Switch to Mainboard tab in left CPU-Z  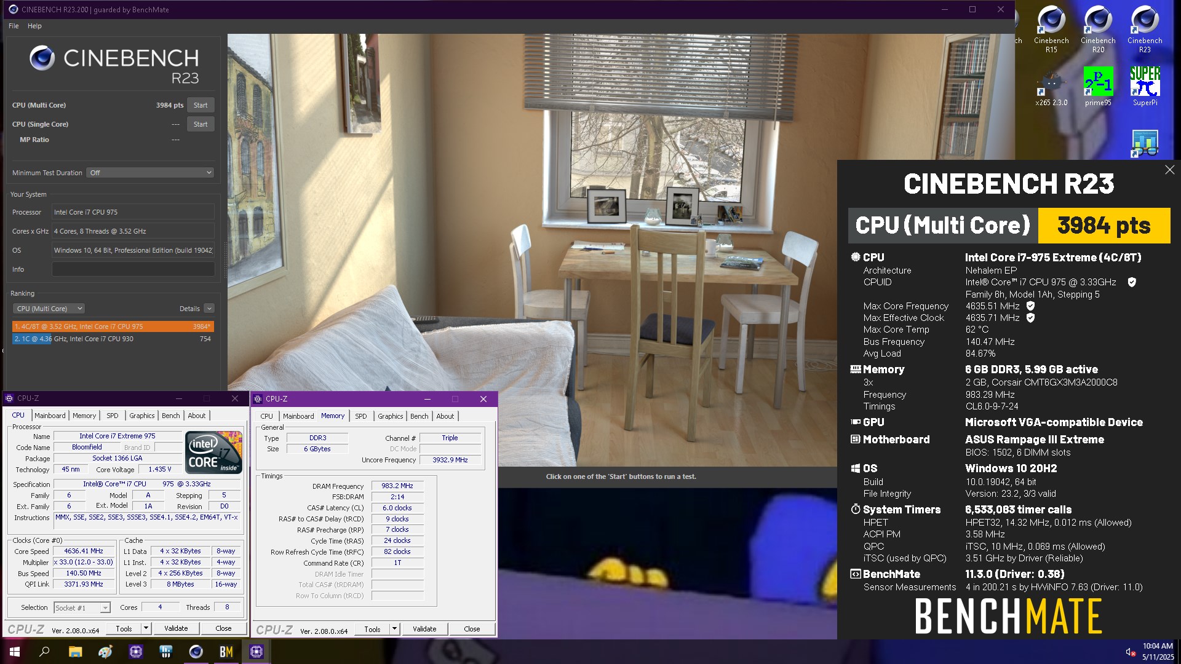point(50,416)
